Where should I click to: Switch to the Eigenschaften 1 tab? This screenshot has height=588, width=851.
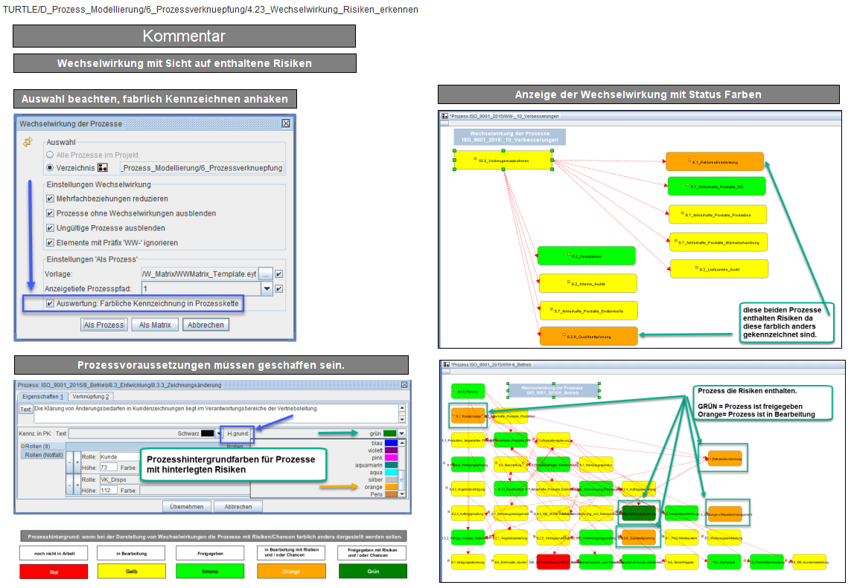point(43,397)
